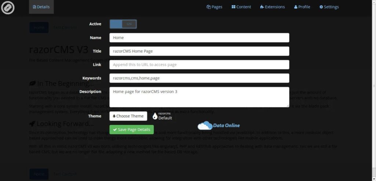This screenshot has width=376, height=181.
Task: Click the Theme field label
Action: [x=95, y=116]
